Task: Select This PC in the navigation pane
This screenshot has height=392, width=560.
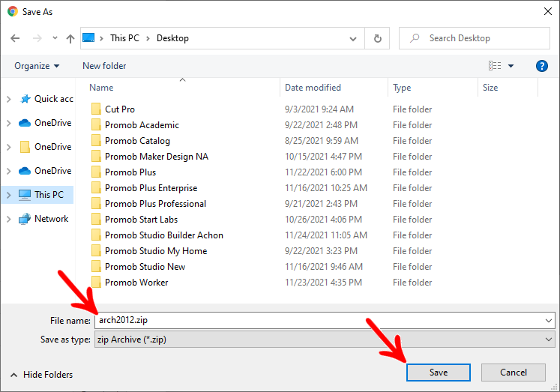Action: [x=41, y=195]
